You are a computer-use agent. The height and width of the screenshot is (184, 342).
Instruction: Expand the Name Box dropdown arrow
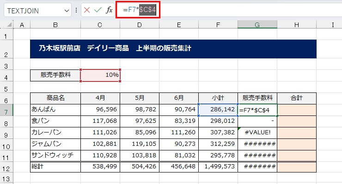pyautogui.click(x=66, y=10)
